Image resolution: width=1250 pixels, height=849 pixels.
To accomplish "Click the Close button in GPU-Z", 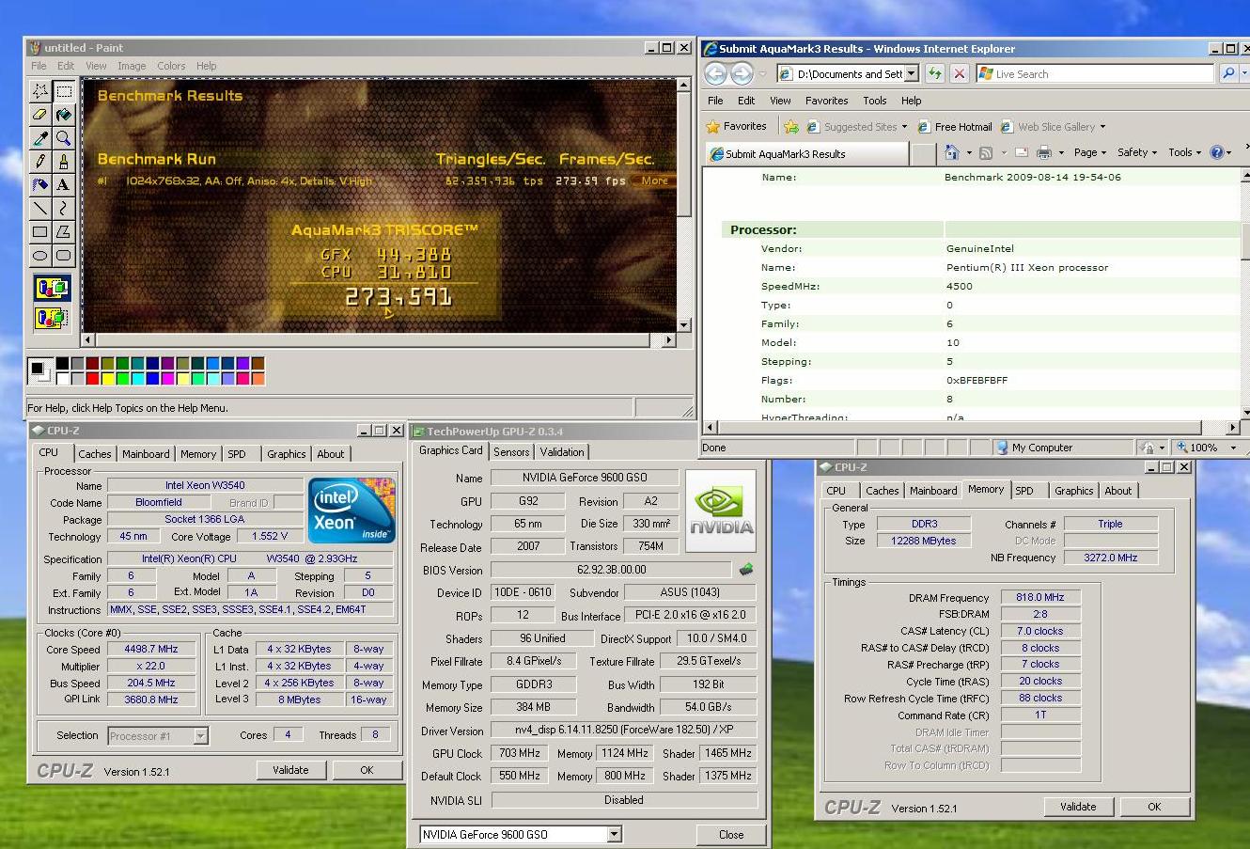I will [731, 835].
